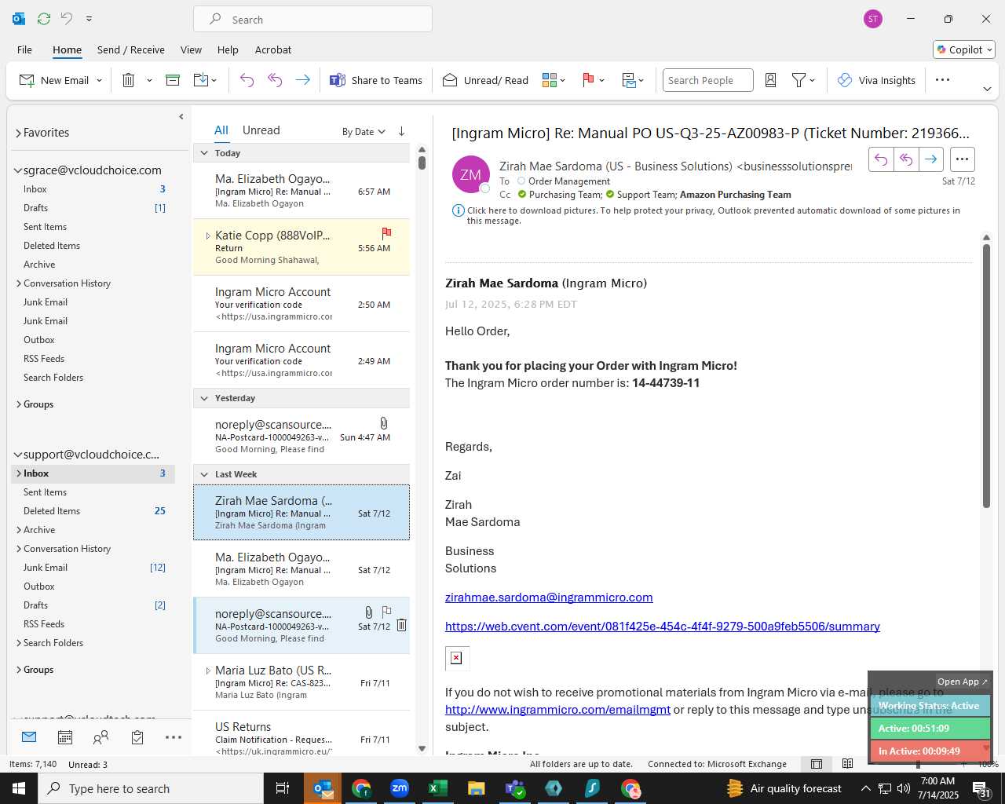Open Viva Insights
This screenshot has width=1005, height=804.
pos(876,80)
